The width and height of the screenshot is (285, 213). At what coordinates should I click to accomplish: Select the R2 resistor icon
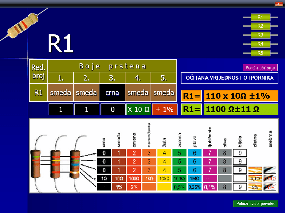pyautogui.click(x=260, y=26)
